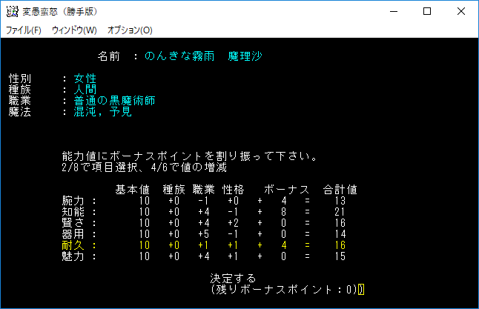The width and height of the screenshot is (479, 309).
Task: Open the ファイル(F) menu
Action: click(x=24, y=30)
